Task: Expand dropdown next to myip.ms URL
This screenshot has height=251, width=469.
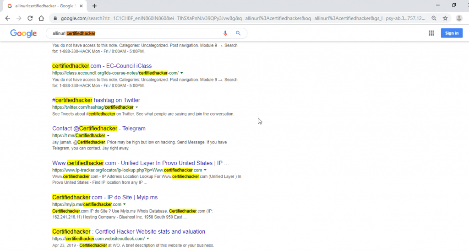Action: tap(125, 204)
